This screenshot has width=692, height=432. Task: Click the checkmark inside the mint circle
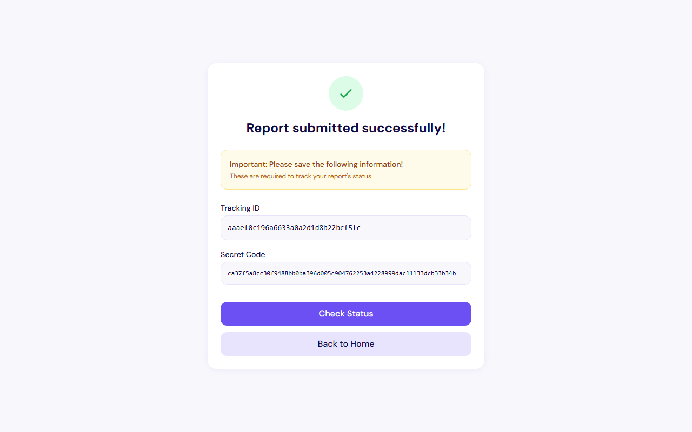click(345, 93)
